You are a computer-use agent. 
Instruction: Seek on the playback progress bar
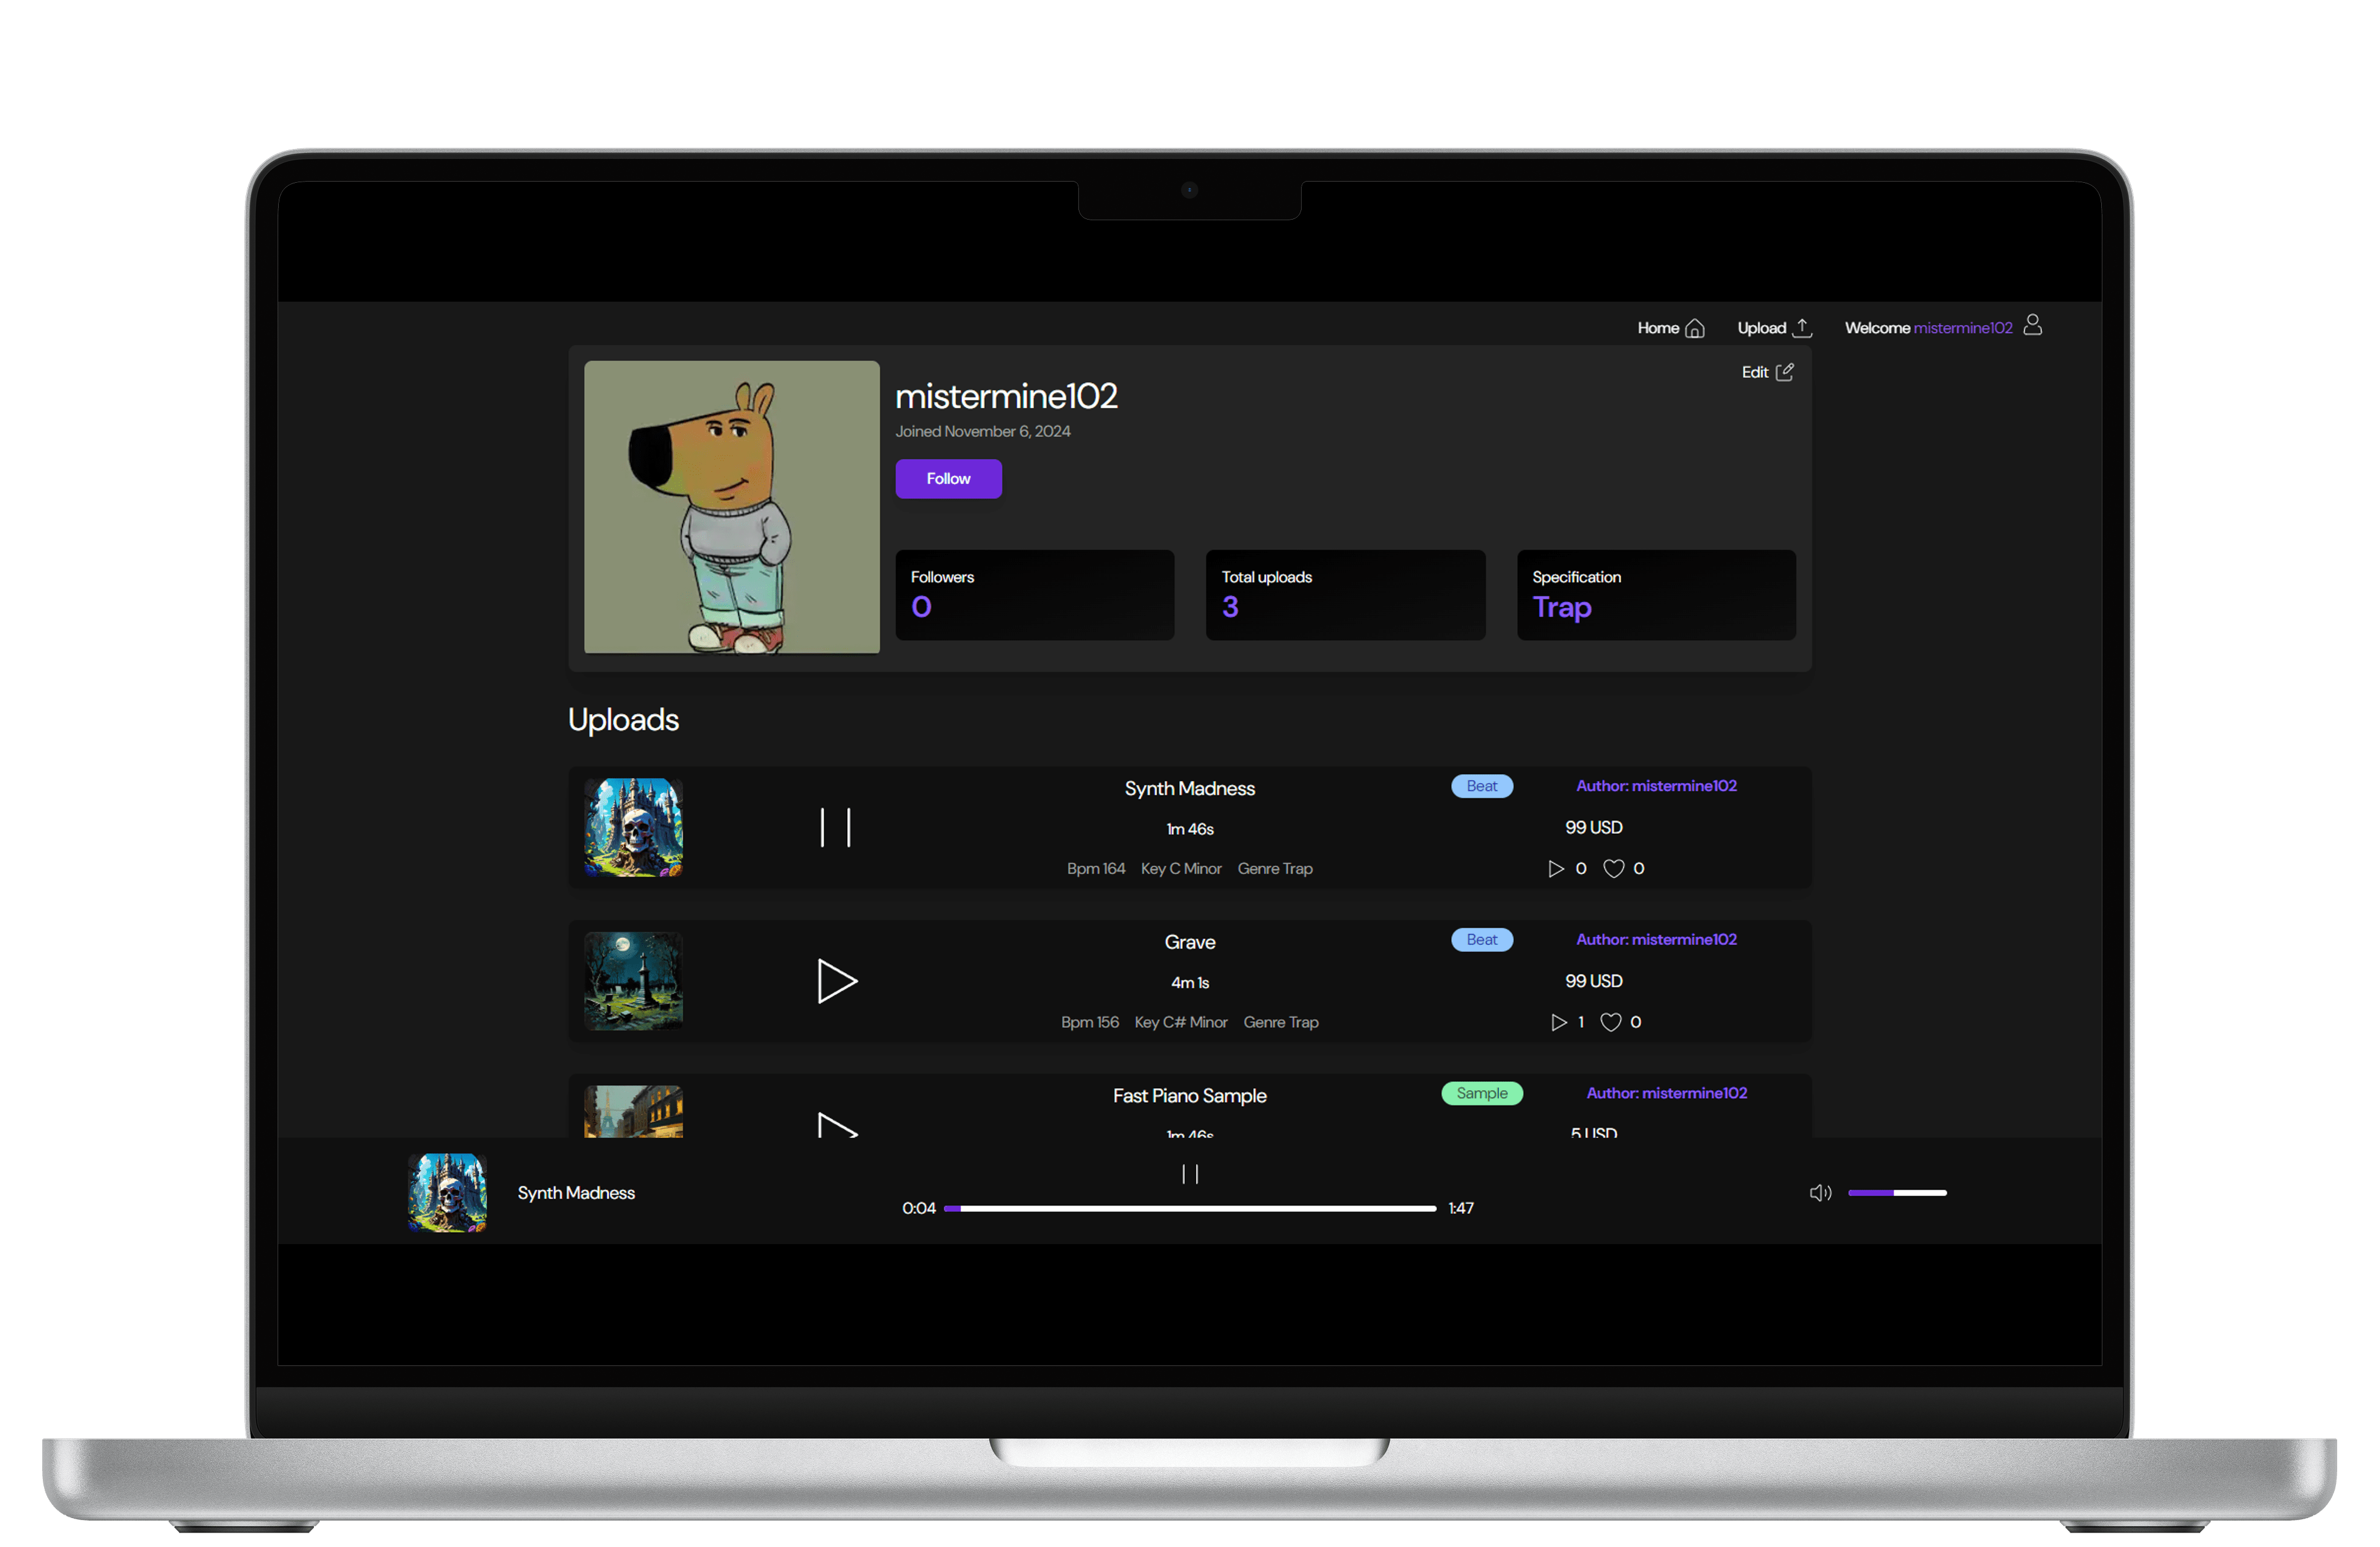1189,1208
